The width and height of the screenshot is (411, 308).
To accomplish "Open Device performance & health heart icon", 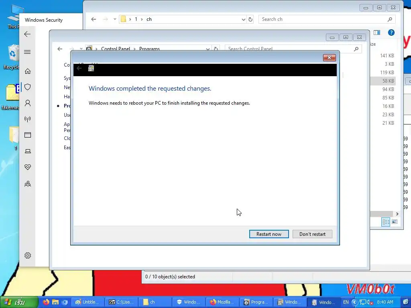I will [x=28, y=167].
